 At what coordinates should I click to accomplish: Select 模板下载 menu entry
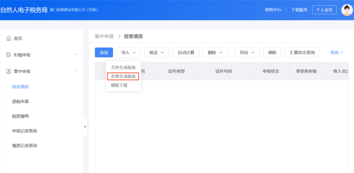[x=119, y=85]
